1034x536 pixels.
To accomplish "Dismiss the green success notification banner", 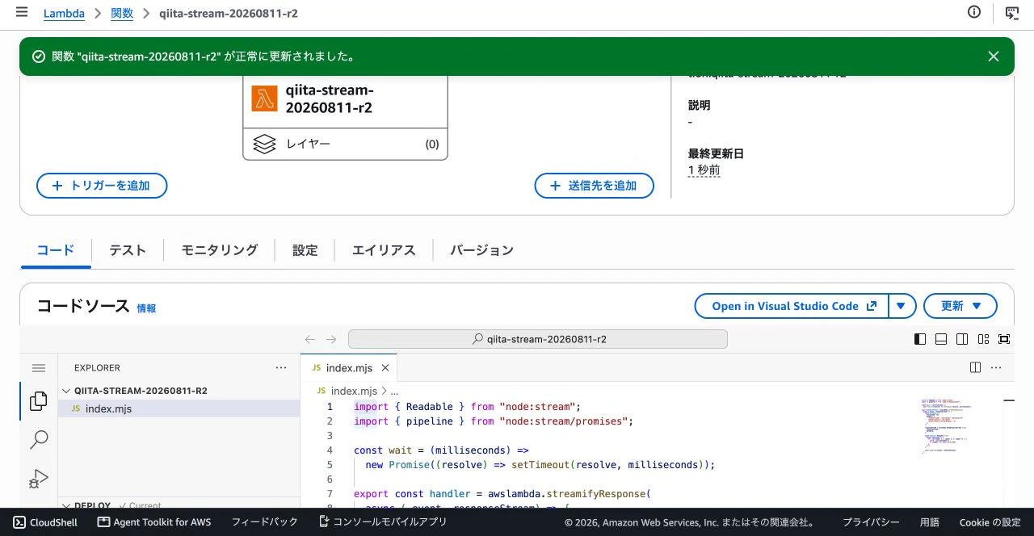I will [x=994, y=57].
